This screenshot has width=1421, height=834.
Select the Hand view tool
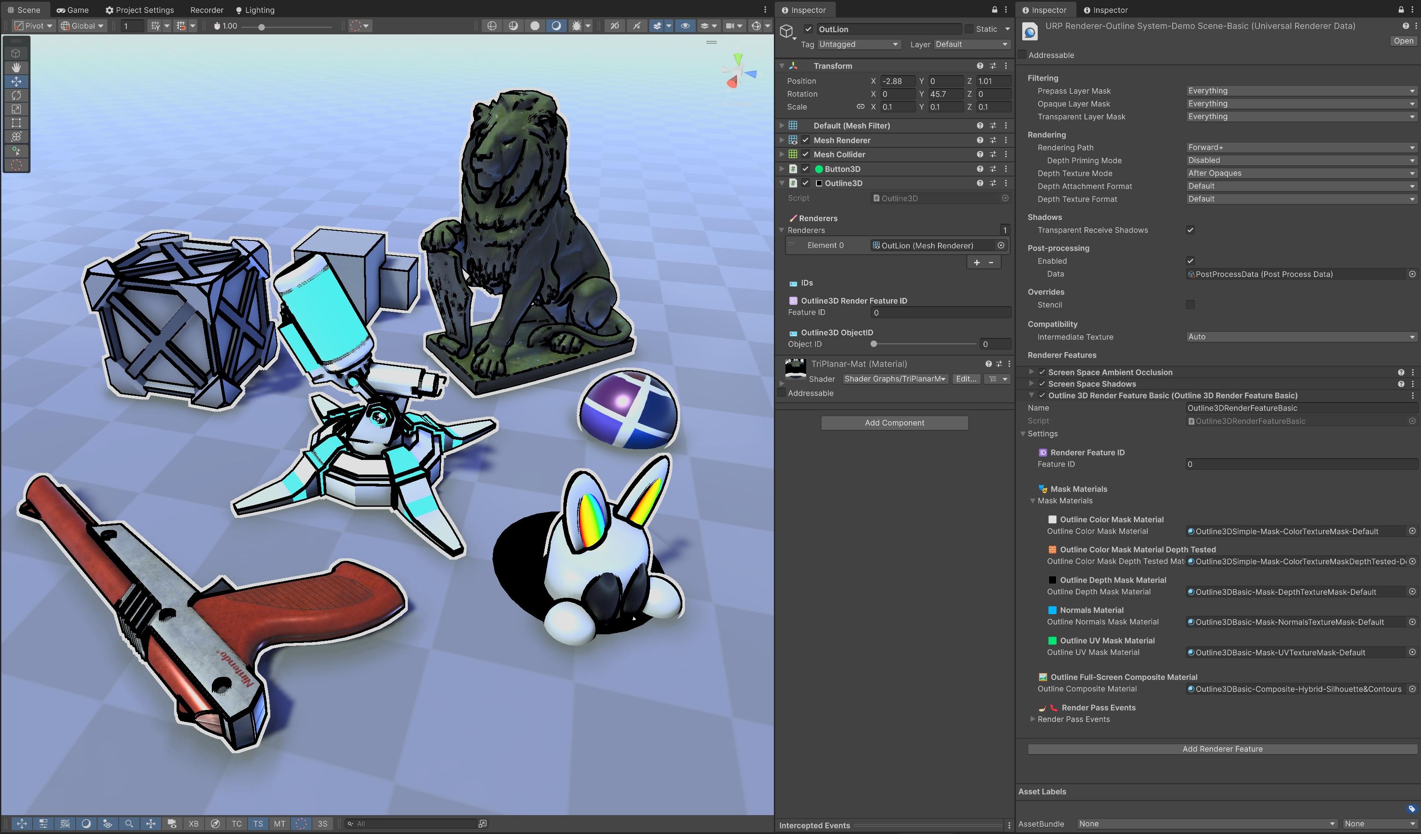(16, 67)
